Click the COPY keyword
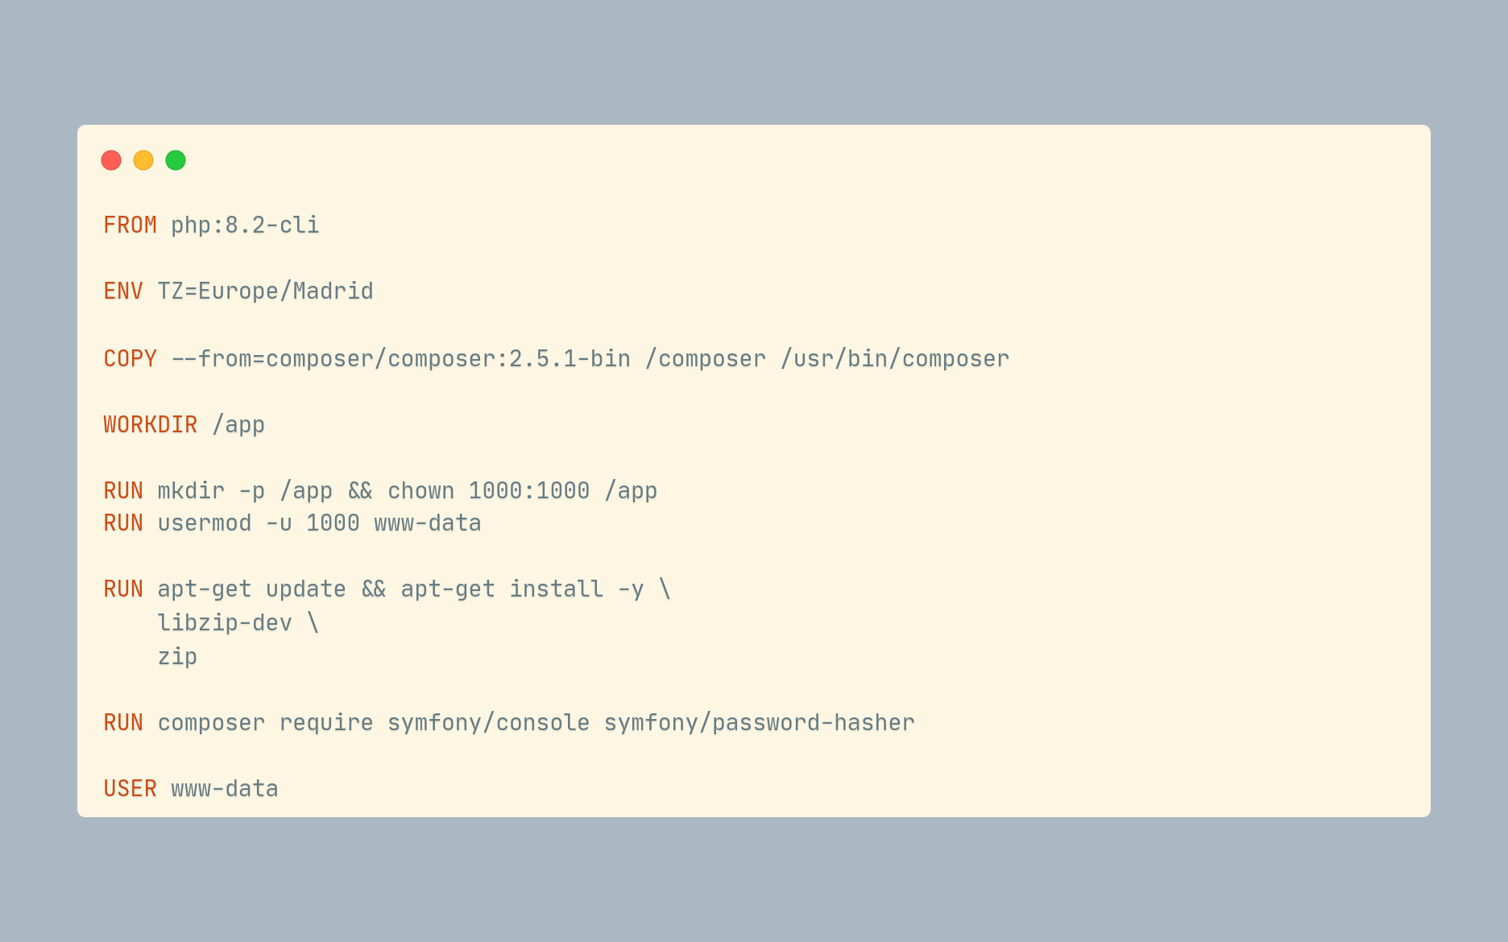 pos(130,359)
